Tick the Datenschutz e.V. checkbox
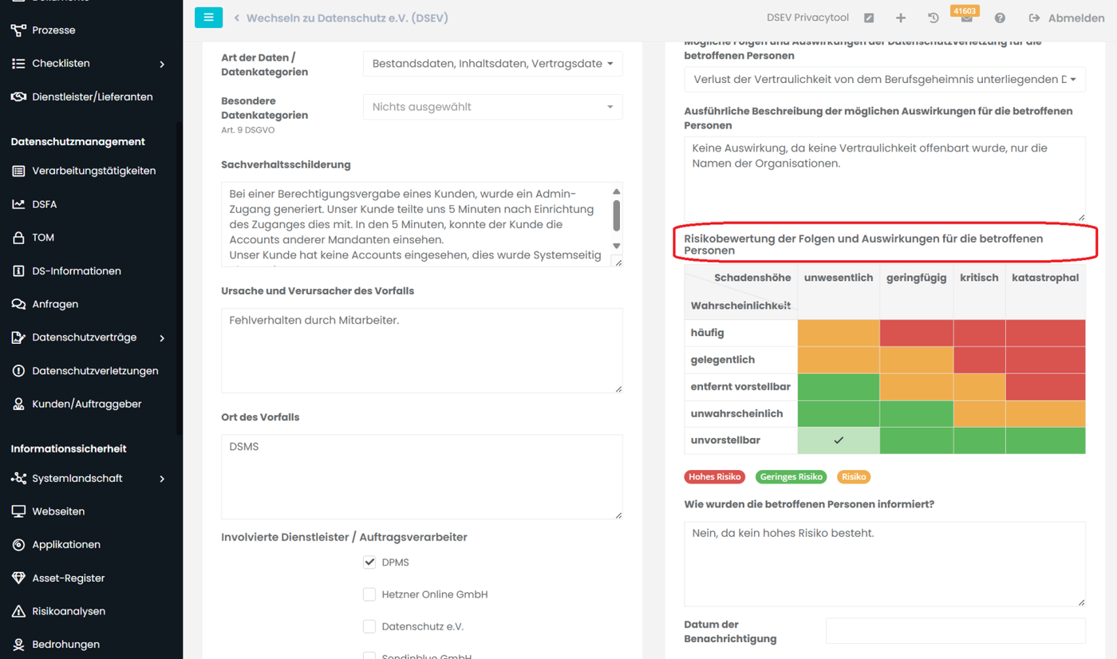 coord(369,626)
